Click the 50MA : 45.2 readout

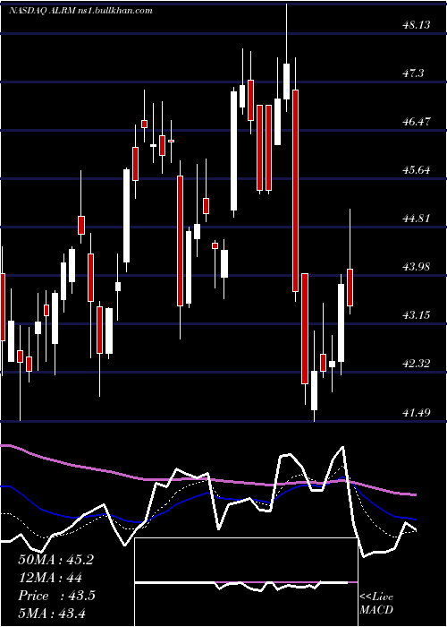tap(55, 560)
